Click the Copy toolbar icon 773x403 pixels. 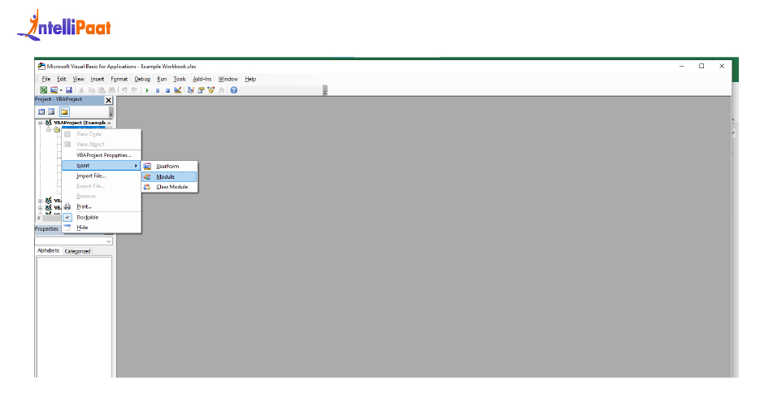pos(91,90)
